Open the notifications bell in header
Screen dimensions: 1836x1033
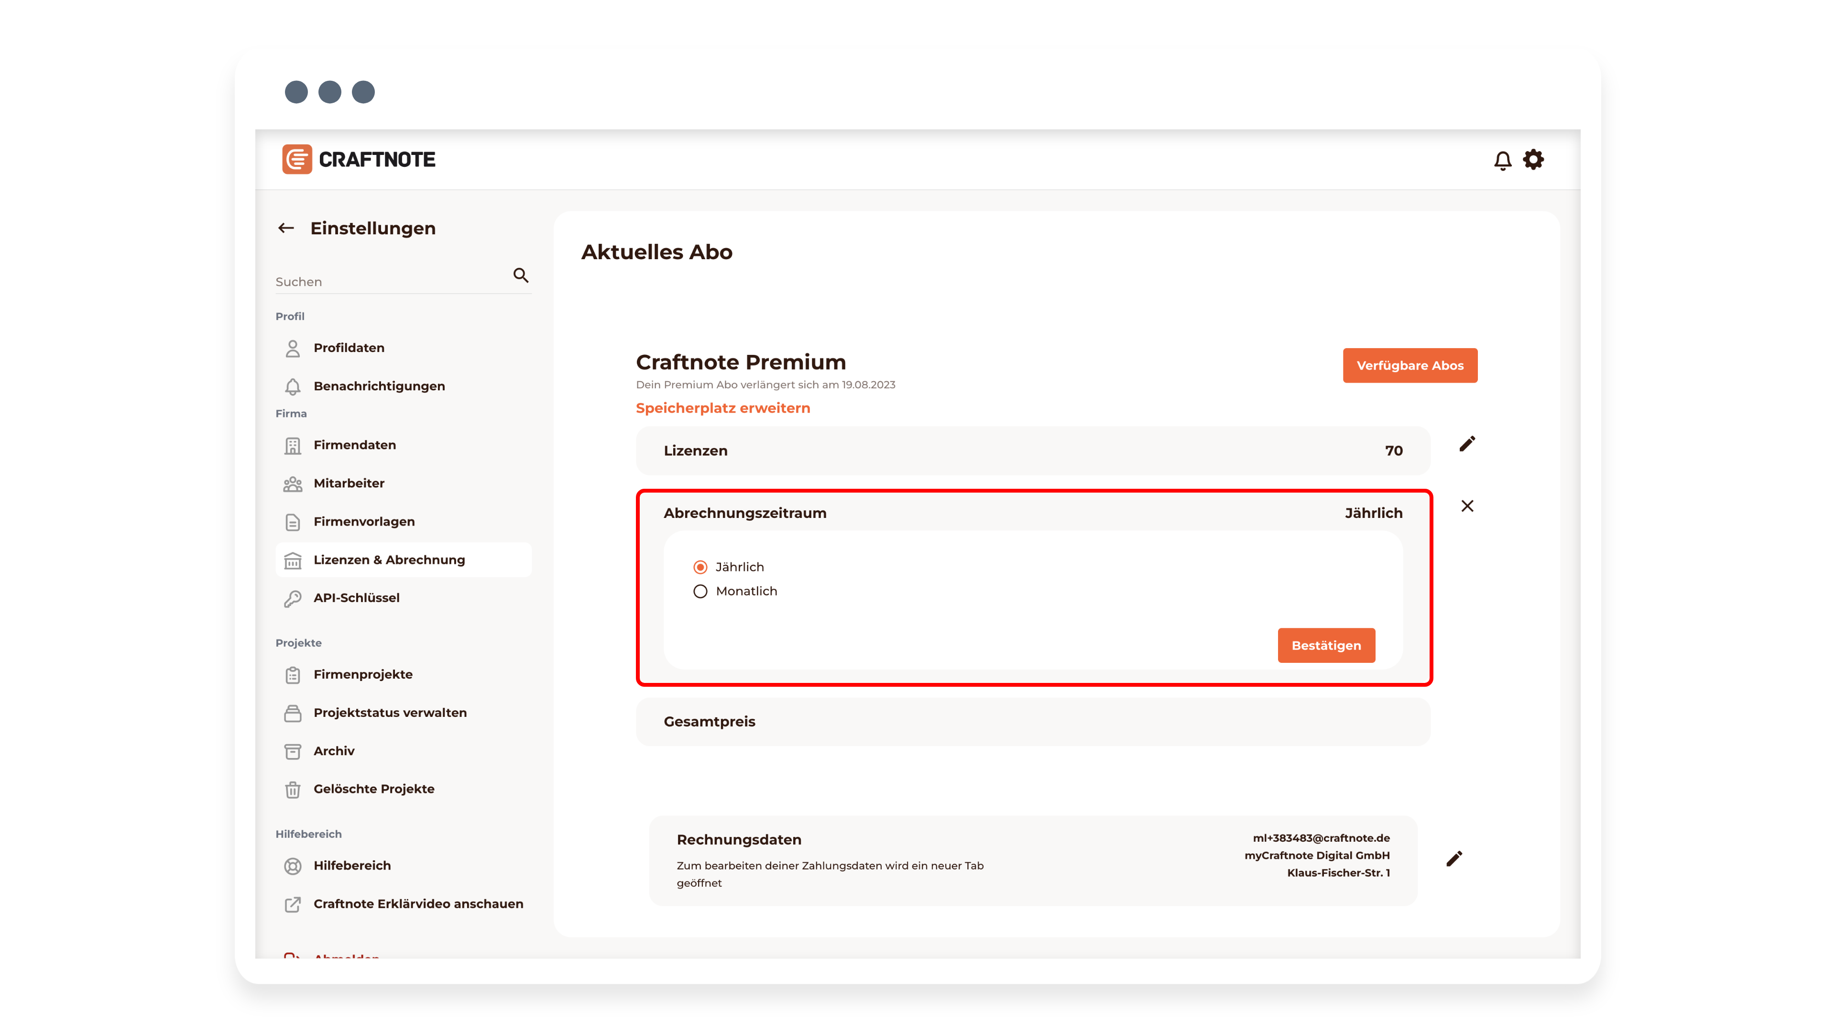[x=1502, y=160]
